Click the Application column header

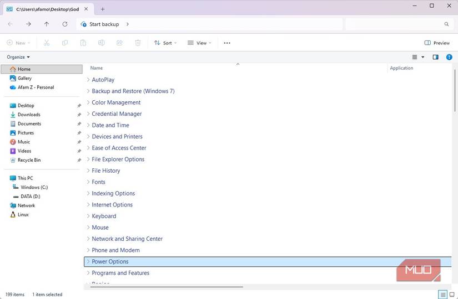(401, 68)
